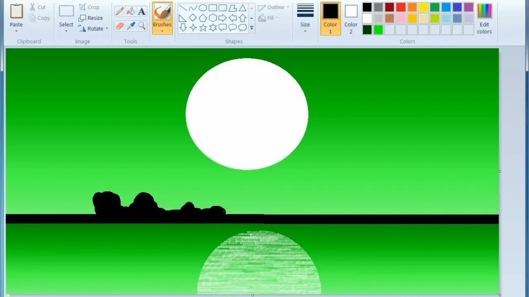Click the Cut button
This screenshot has width=529, height=297.
click(x=37, y=7)
